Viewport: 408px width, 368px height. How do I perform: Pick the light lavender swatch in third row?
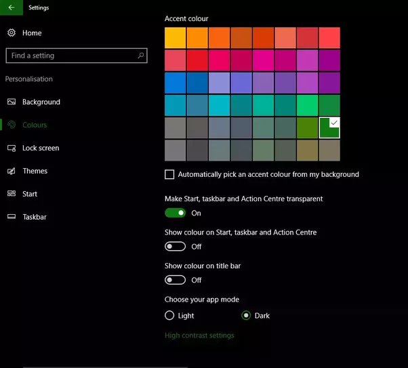pos(219,83)
